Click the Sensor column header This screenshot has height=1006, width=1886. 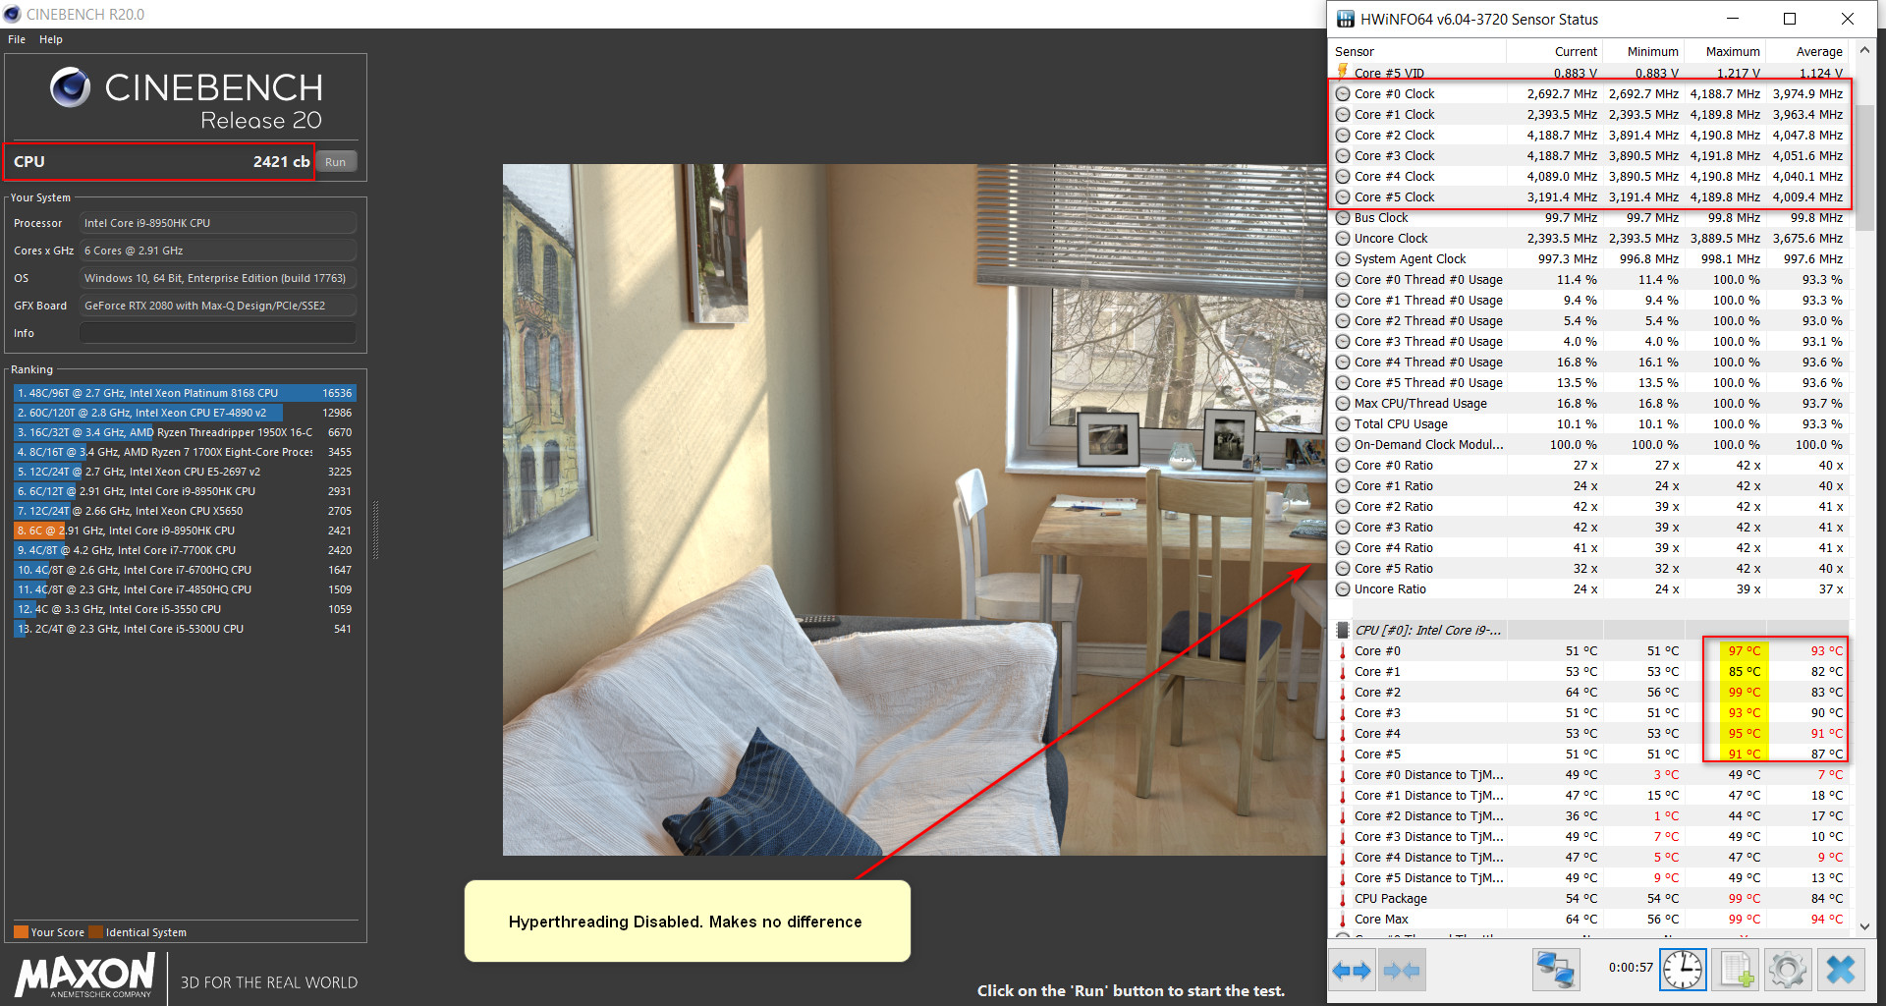tap(1416, 51)
